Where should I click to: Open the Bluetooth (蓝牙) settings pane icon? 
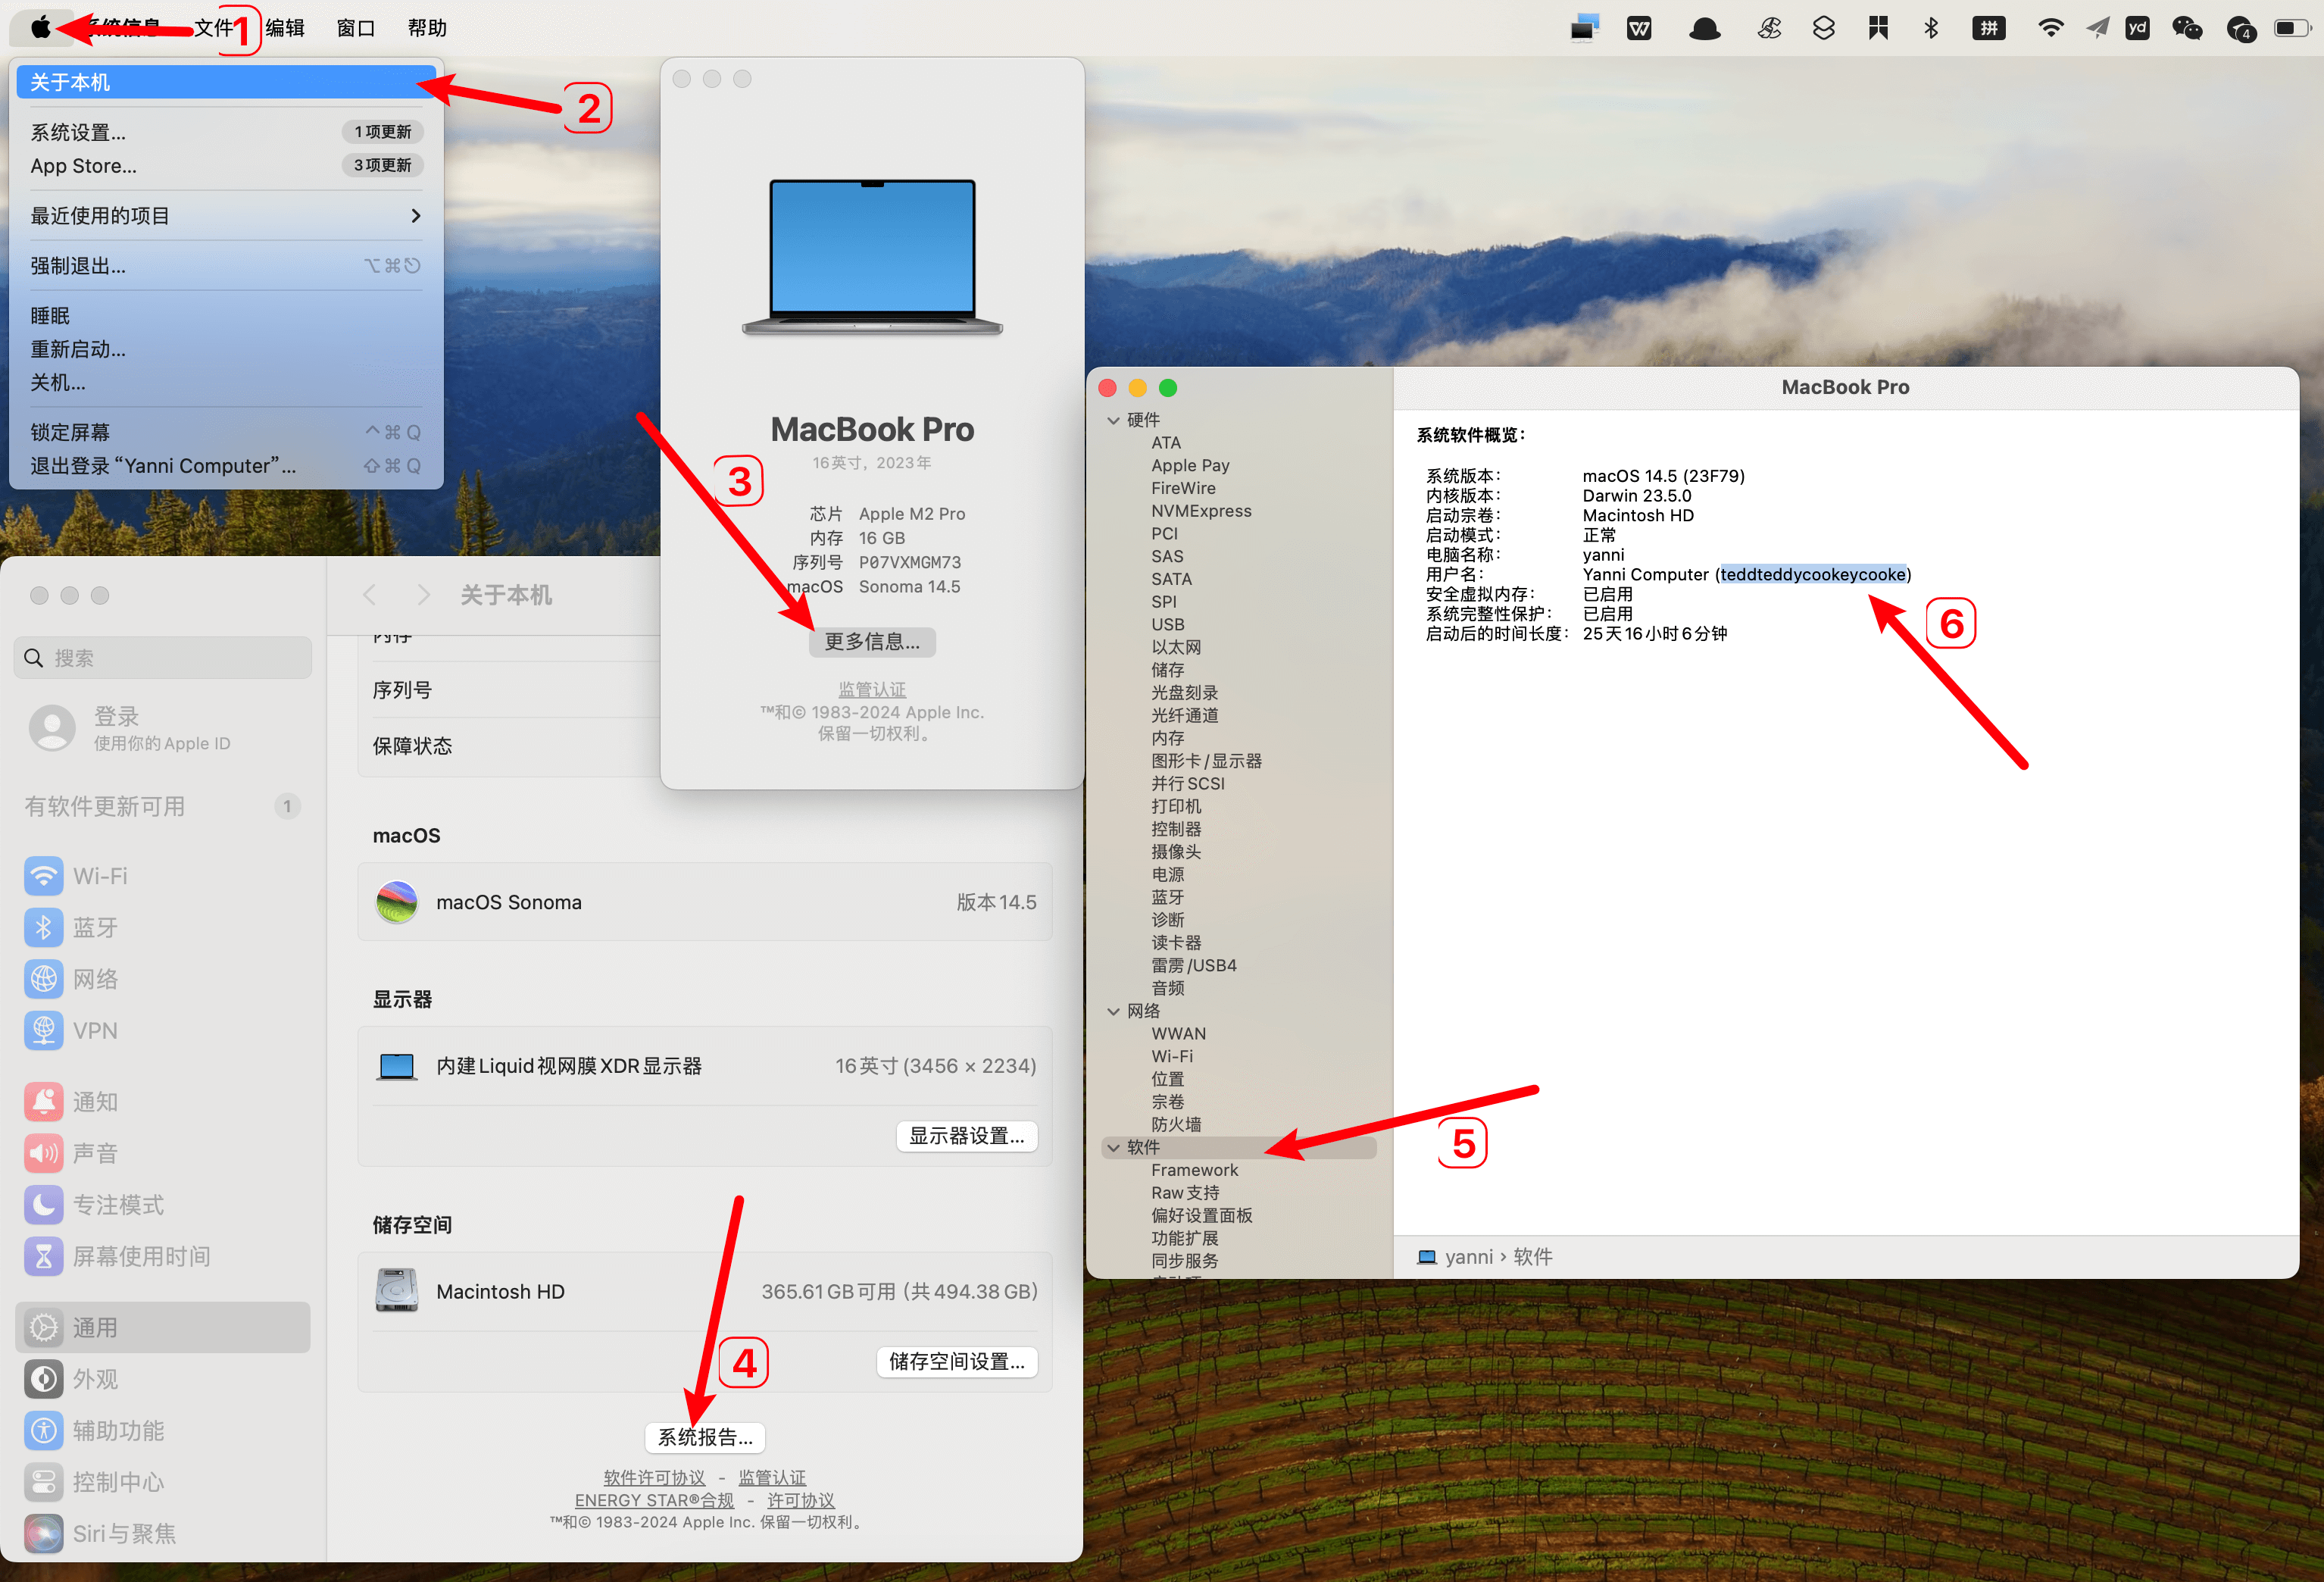43,927
